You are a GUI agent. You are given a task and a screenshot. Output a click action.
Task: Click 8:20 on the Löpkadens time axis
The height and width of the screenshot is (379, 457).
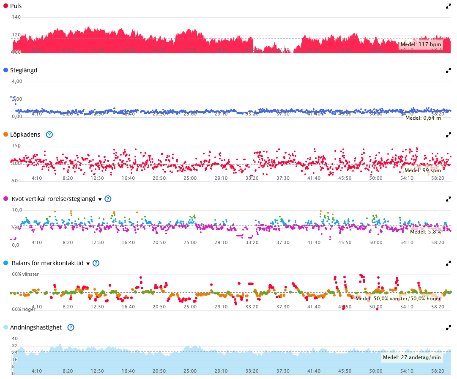point(68,178)
